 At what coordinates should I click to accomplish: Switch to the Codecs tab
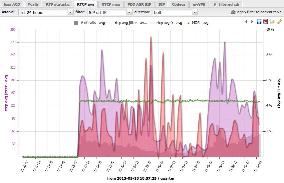pos(178,4)
